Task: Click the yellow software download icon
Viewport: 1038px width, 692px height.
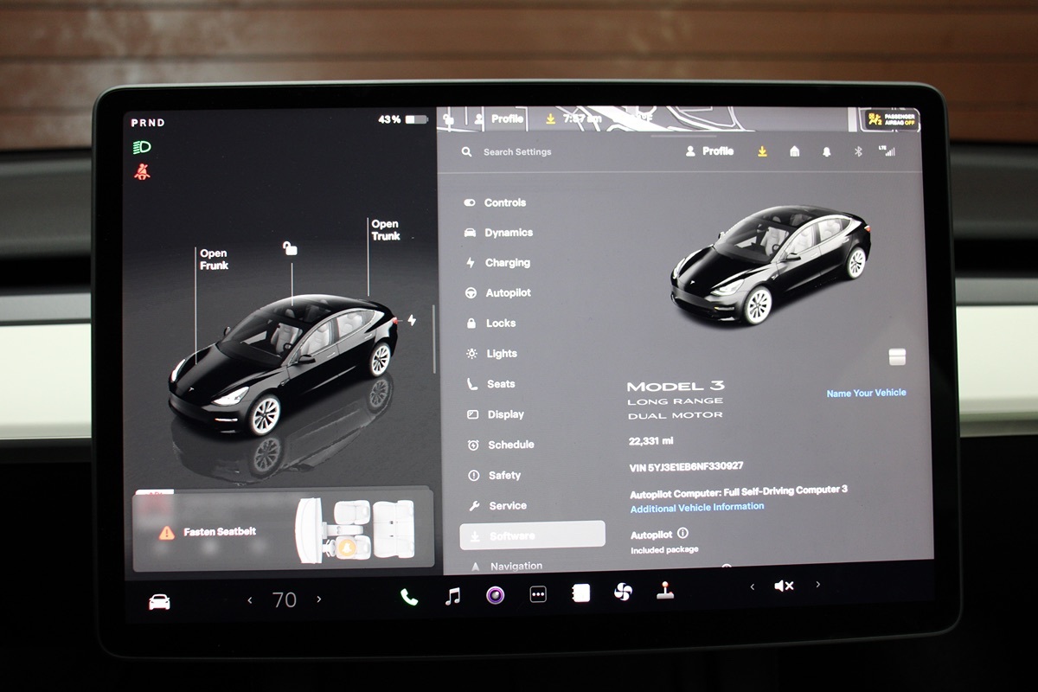Action: click(x=762, y=151)
